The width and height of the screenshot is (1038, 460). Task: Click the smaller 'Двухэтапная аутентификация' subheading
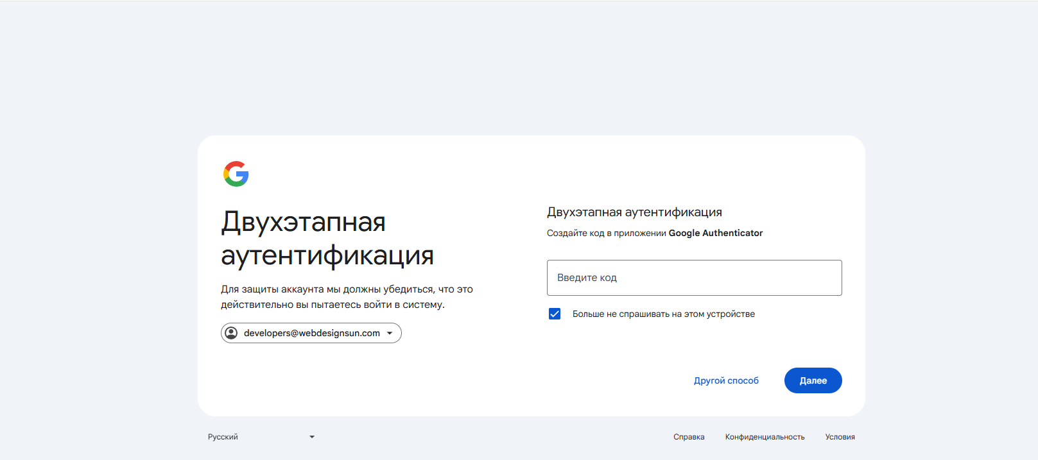pyautogui.click(x=634, y=212)
